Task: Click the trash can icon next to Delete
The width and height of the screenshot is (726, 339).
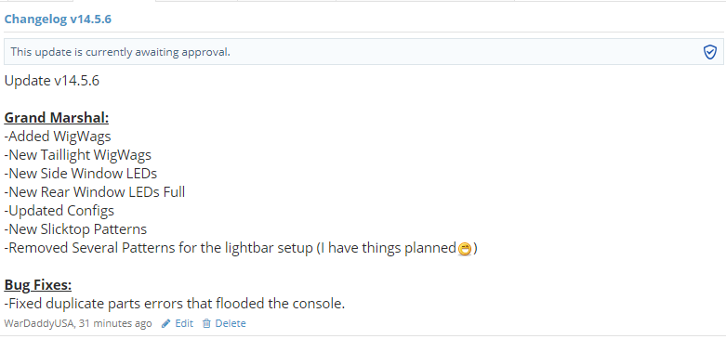Action: click(x=206, y=324)
